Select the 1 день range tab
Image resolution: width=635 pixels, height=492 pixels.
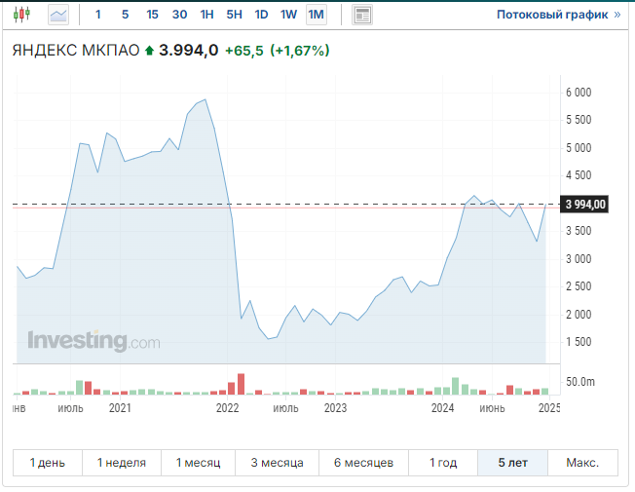click(48, 463)
